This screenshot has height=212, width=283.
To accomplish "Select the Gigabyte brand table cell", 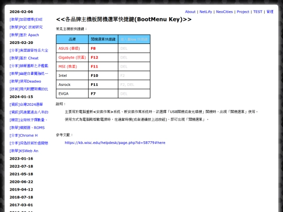I will click(72, 58).
